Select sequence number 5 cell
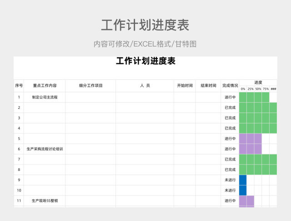The height and width of the screenshot is (221, 291). [x=19, y=139]
